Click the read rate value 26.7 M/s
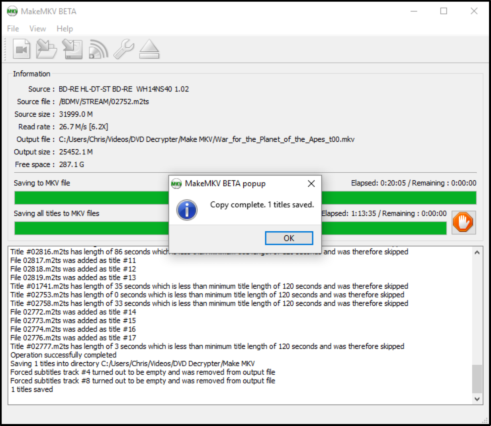The image size is (491, 426). click(x=84, y=127)
